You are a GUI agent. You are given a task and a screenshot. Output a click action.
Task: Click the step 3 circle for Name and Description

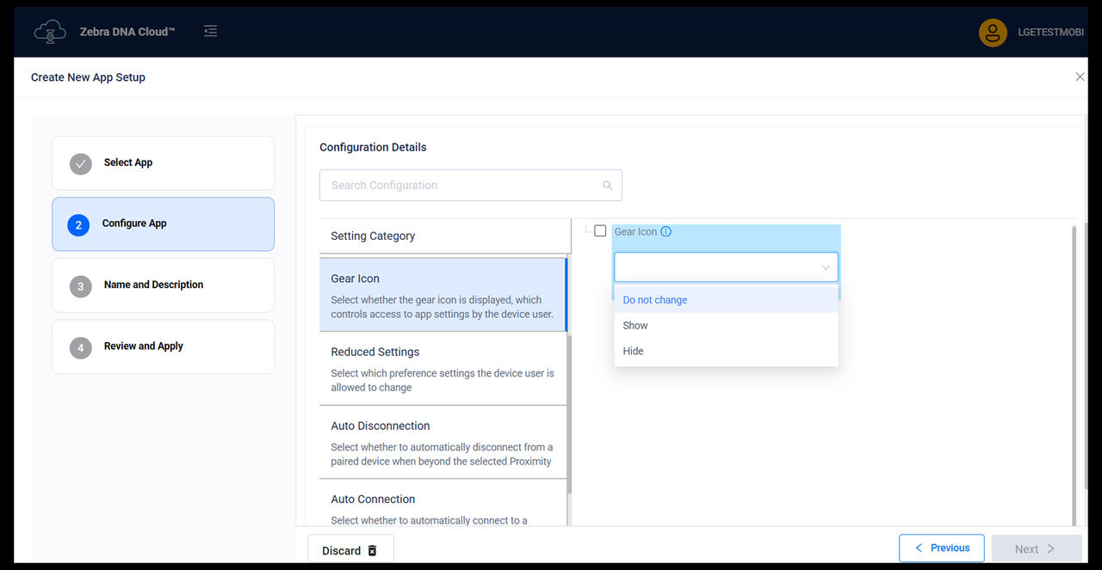point(80,285)
